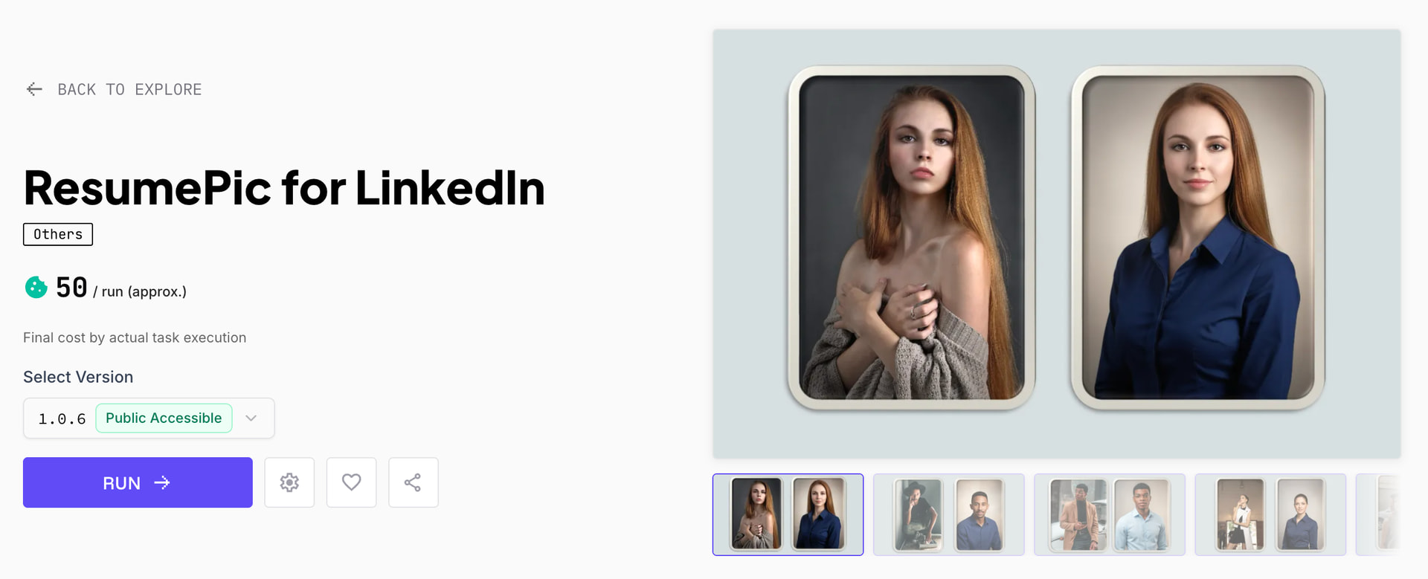Screen dimensions: 1428x579
Task: Click the green credits cookie icon
Action: [36, 287]
